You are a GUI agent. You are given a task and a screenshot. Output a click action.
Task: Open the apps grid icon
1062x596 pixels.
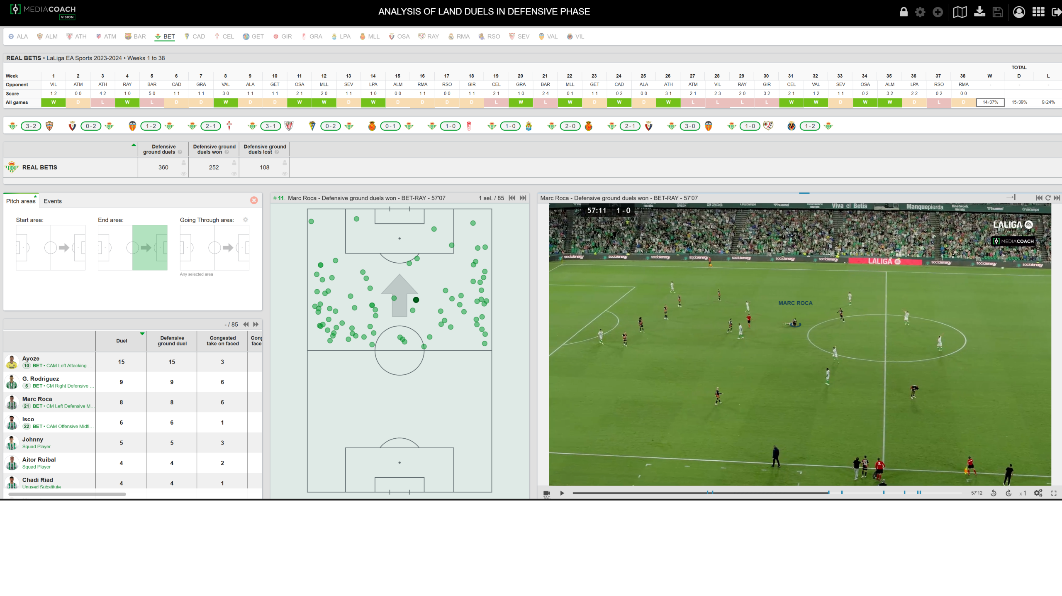point(1038,12)
